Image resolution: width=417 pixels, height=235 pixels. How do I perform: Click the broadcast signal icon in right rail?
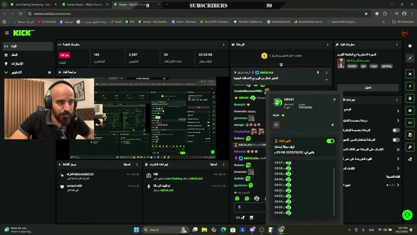click(x=410, y=123)
